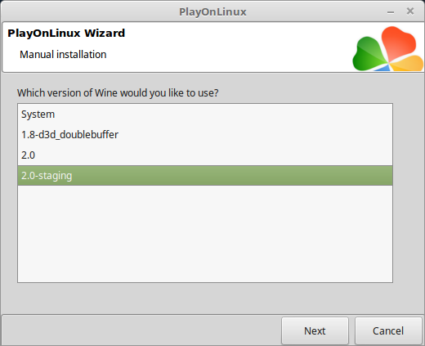This screenshot has height=346, width=425.
Task: Click the PlayOnLinux clover logo
Action: tap(388, 49)
